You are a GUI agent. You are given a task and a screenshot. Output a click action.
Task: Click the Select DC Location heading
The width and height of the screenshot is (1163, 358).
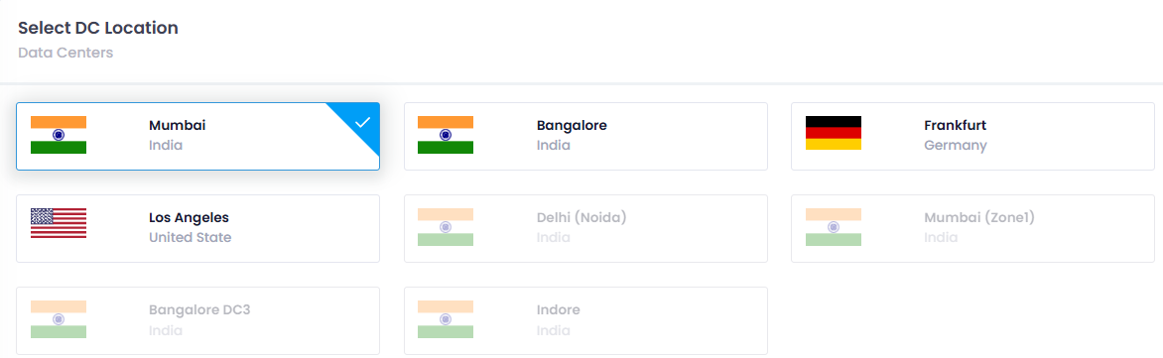coord(98,28)
